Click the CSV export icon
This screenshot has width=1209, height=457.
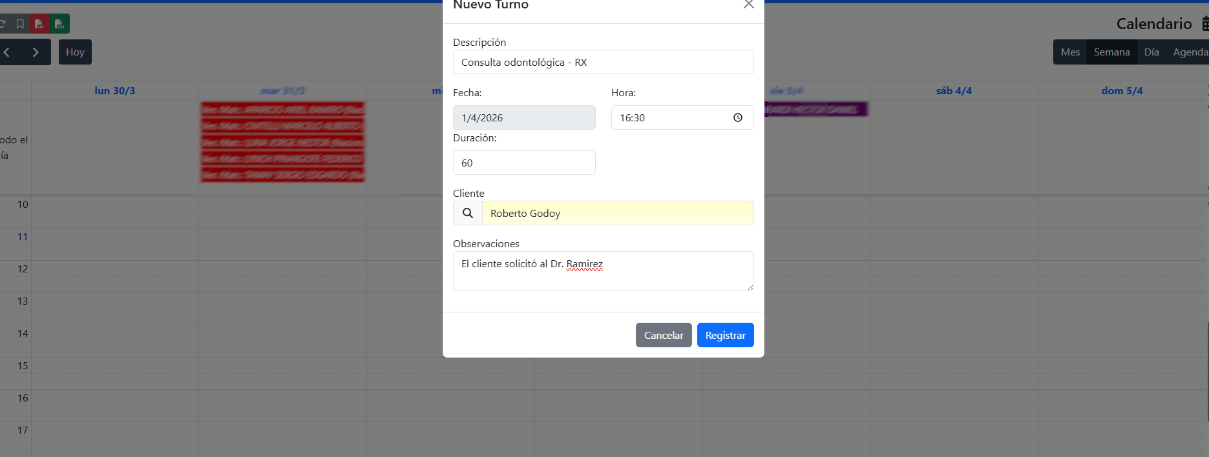pyautogui.click(x=59, y=24)
